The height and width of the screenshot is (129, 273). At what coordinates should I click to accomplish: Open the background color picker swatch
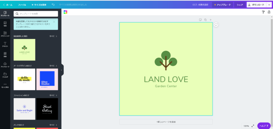(x=66, y=12)
